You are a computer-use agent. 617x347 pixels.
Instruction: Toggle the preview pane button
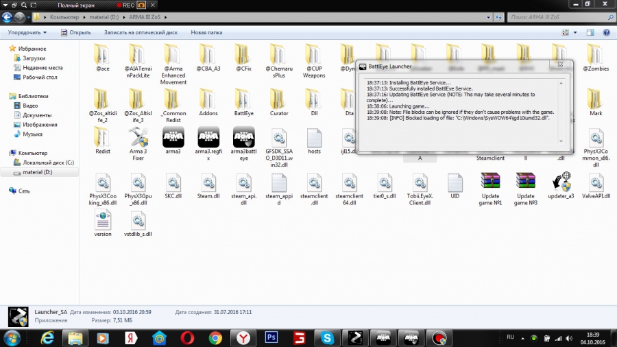coord(590,33)
